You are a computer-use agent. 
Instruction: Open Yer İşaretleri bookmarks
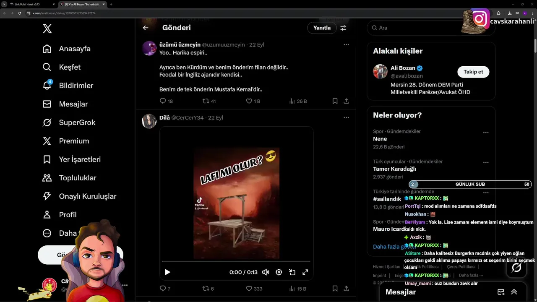(71, 159)
